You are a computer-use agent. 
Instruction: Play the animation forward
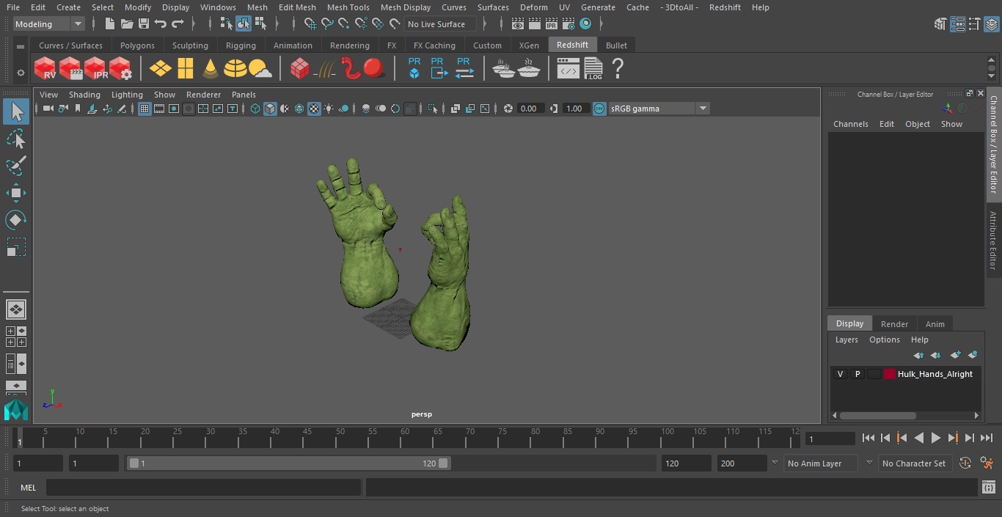(935, 438)
